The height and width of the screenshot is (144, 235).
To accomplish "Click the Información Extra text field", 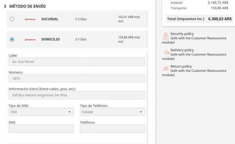I will click(x=77, y=95).
